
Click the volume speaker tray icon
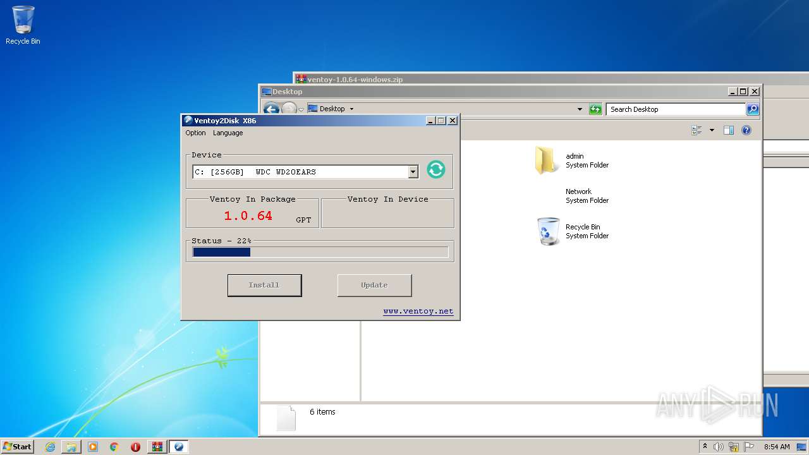tap(719, 447)
